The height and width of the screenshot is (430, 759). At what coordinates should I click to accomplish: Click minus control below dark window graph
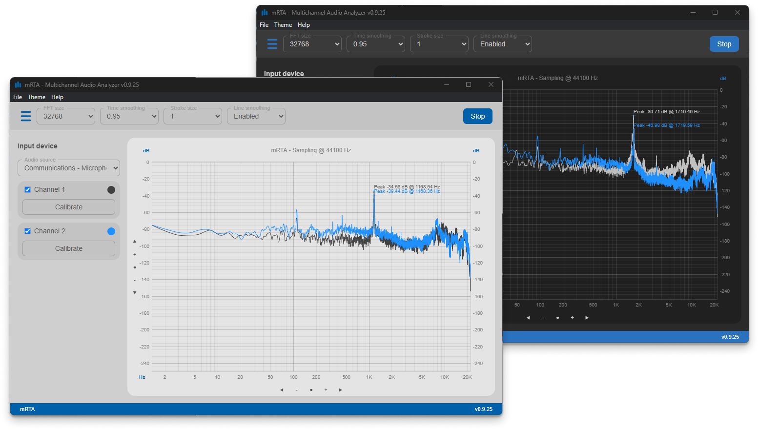tap(543, 318)
